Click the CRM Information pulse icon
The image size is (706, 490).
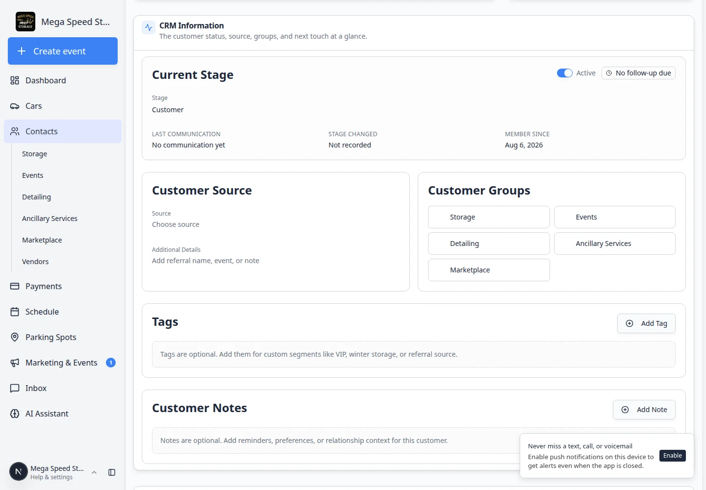[x=149, y=27]
